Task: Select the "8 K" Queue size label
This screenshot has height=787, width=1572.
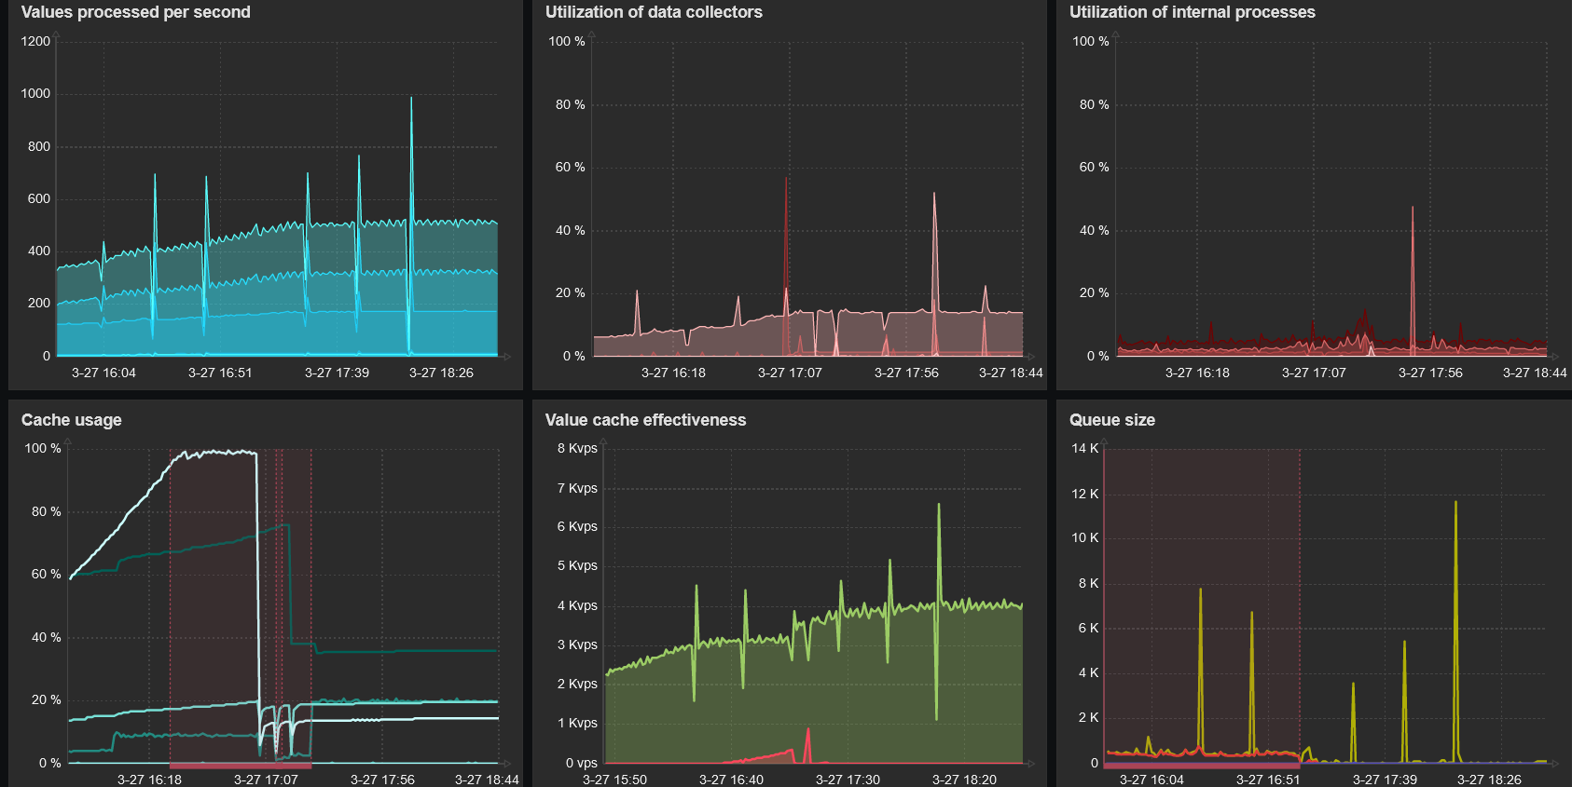Action: click(x=1089, y=583)
